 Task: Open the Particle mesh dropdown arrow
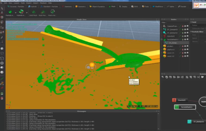coord(15,13)
